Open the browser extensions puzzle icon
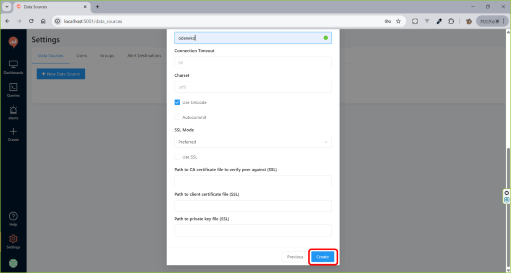This screenshot has height=273, width=511. click(451, 21)
